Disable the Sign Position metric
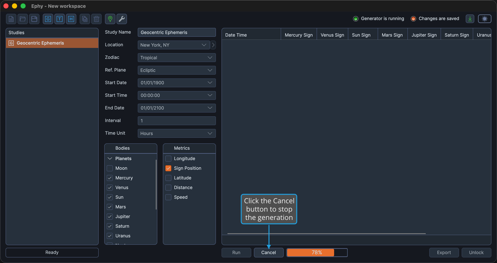This screenshot has width=497, height=263. [x=168, y=168]
